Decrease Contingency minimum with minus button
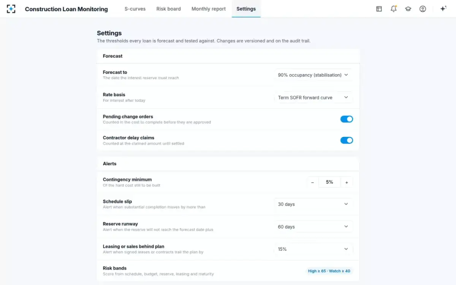 [312, 182]
